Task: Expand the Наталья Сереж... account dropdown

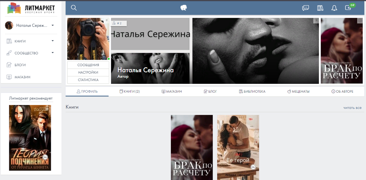Action: [53, 25]
